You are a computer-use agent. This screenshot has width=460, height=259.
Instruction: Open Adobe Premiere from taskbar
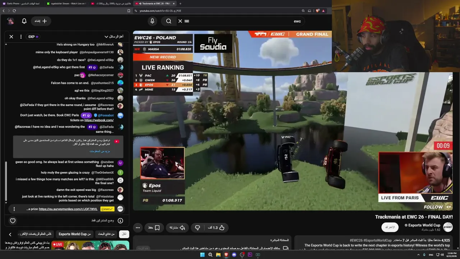point(250,255)
